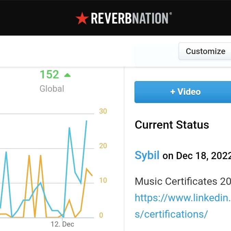This screenshot has height=231, width=231.
Task: Open Sybil profile link
Action: click(x=147, y=155)
